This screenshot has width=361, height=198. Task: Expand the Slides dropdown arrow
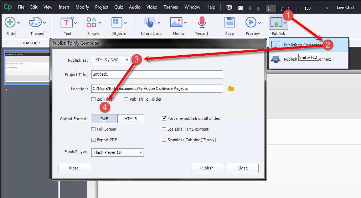pyautogui.click(x=19, y=23)
